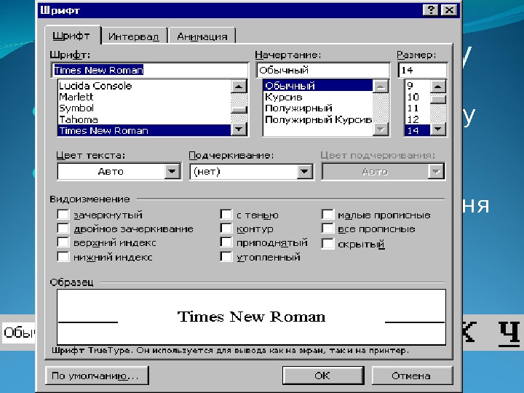524x393 pixels.
Task: Select font size 11
Action: [x=417, y=108]
